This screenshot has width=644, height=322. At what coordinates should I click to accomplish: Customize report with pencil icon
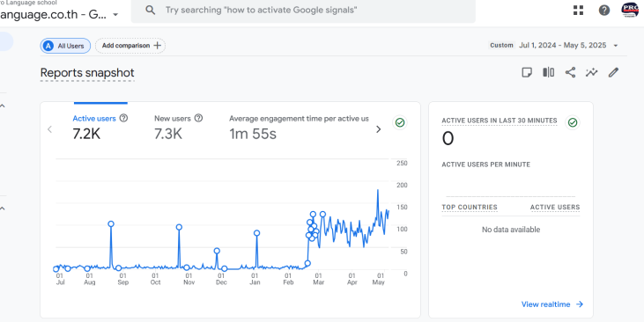tap(613, 73)
